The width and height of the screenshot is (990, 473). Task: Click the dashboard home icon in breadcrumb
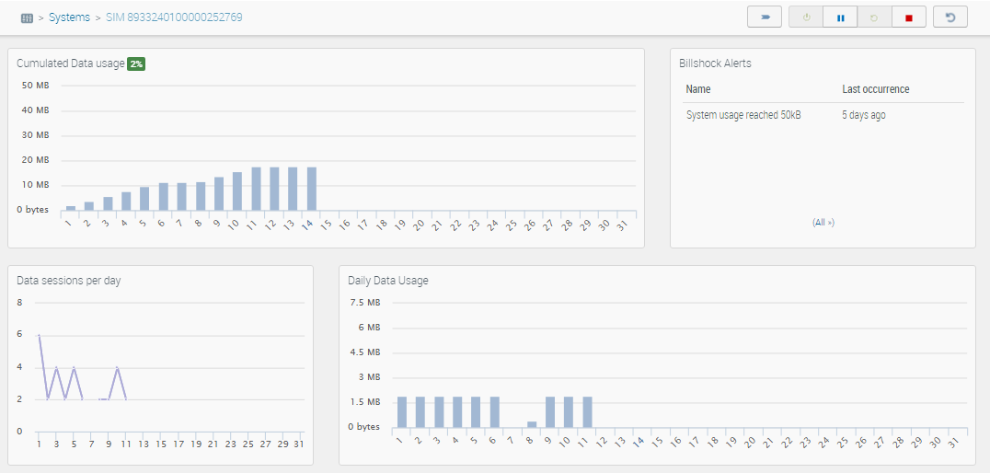pos(27,17)
